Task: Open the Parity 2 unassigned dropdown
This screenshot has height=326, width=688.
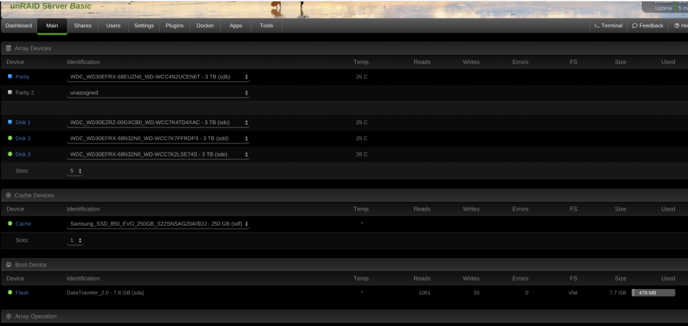Action: pyautogui.click(x=158, y=93)
